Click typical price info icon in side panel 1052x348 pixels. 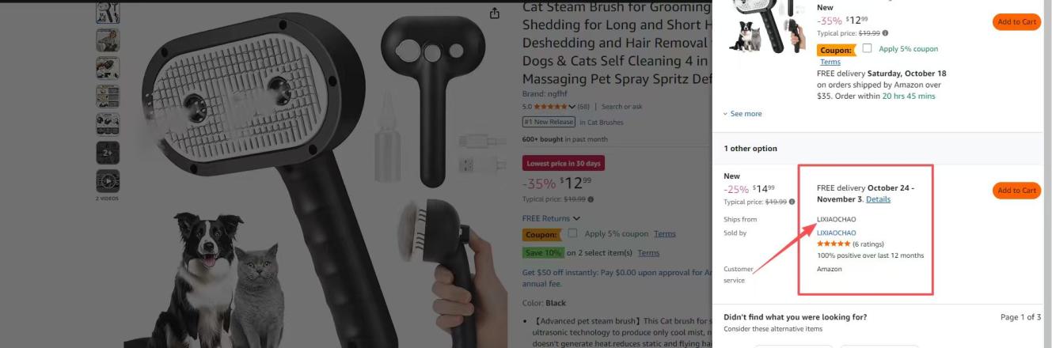point(884,33)
